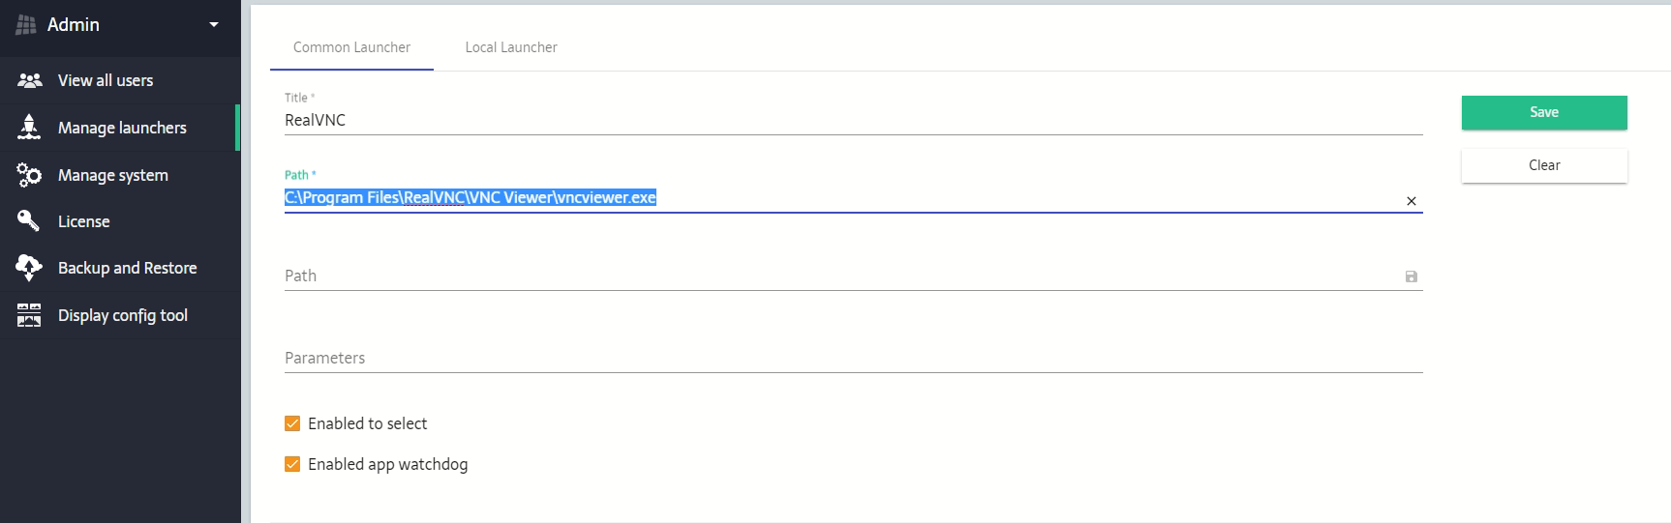1671x523 pixels.
Task: Uncheck the Enabled to select checkbox
Action: pyautogui.click(x=292, y=423)
